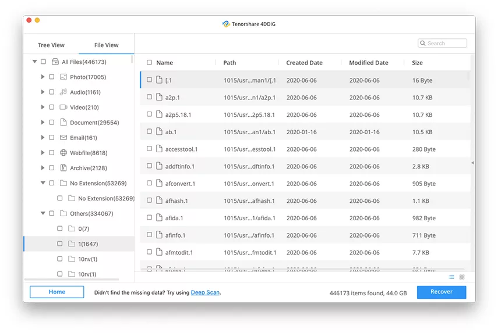The width and height of the screenshot is (498, 333).
Task: Expand the Photo category tree node
Action: [43, 77]
